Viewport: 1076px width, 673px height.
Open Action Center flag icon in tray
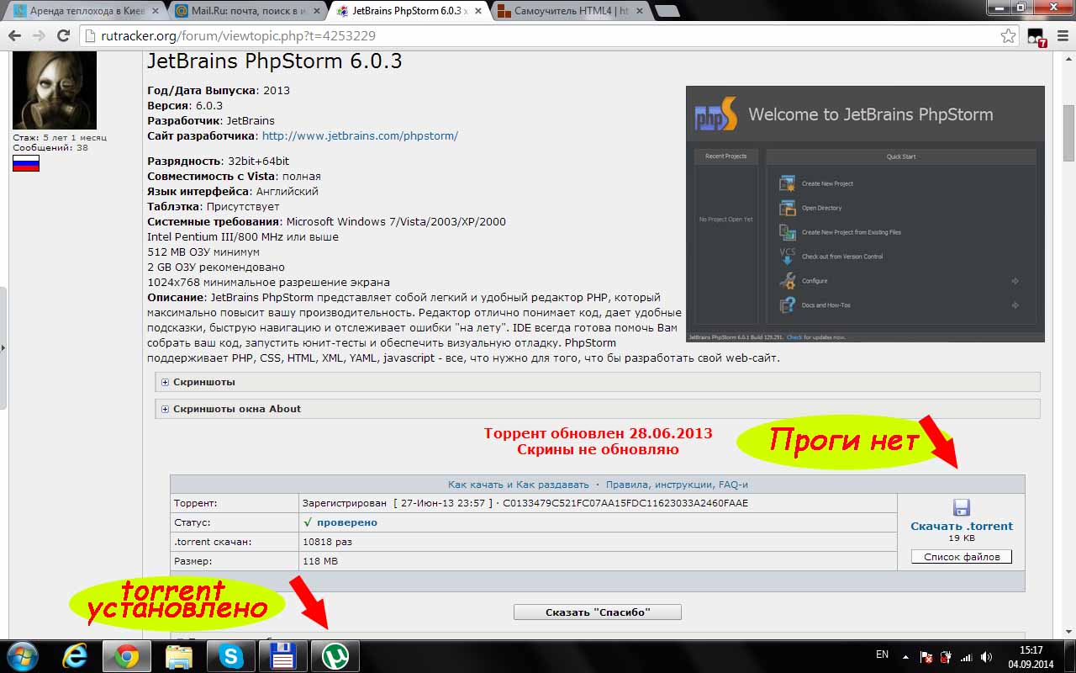(926, 657)
